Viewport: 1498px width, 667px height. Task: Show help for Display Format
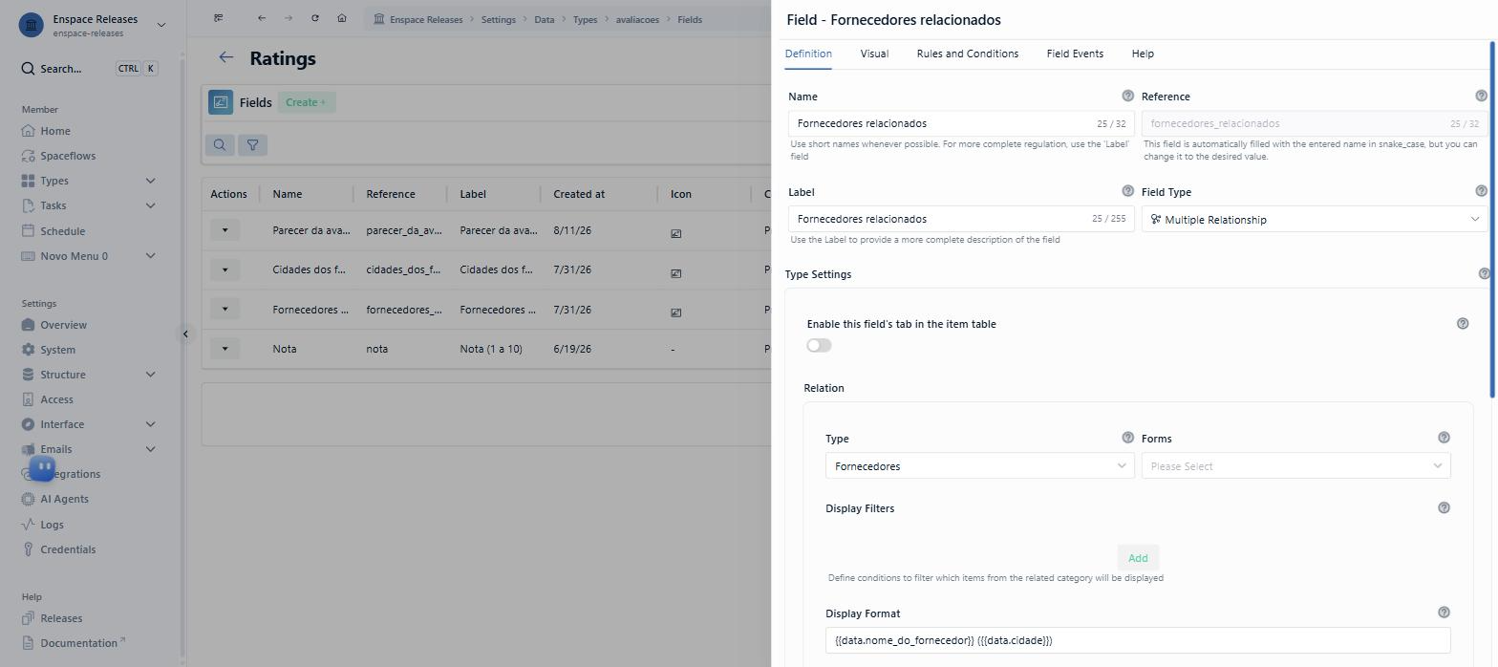(1444, 613)
